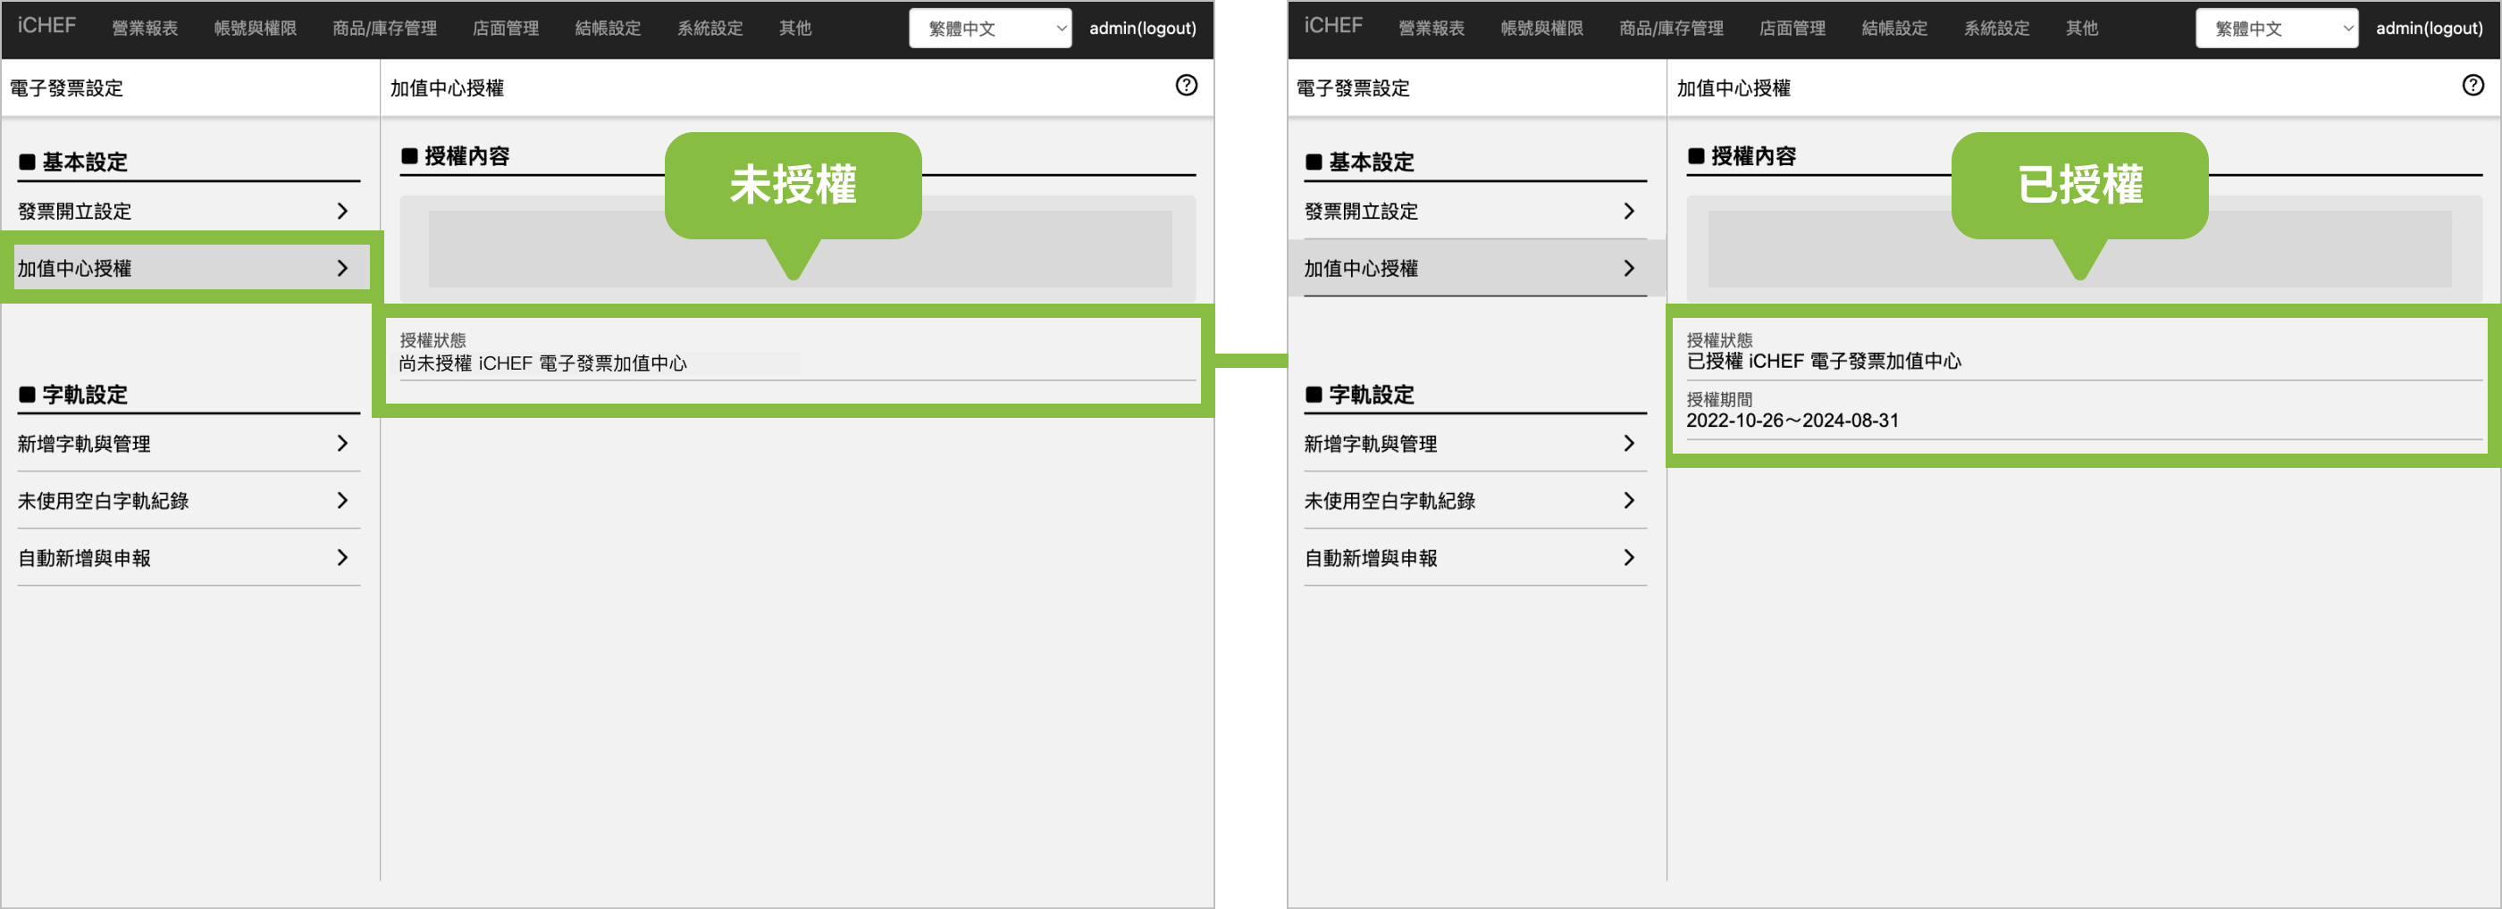Click the help icon in the 未授權 window
This screenshot has width=2502, height=909.
click(1186, 86)
